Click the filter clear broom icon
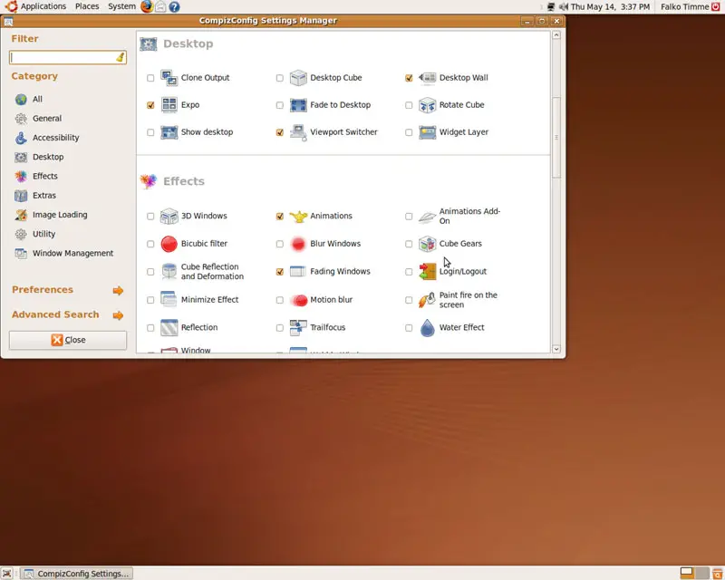 (121, 57)
